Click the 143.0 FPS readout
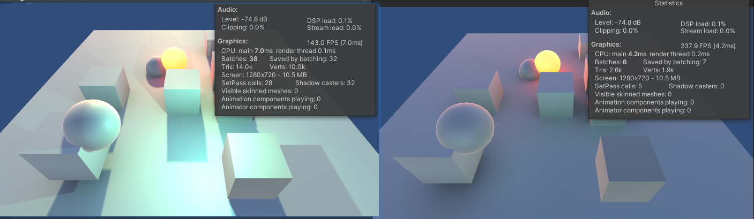This screenshot has height=219, width=754. pos(334,43)
